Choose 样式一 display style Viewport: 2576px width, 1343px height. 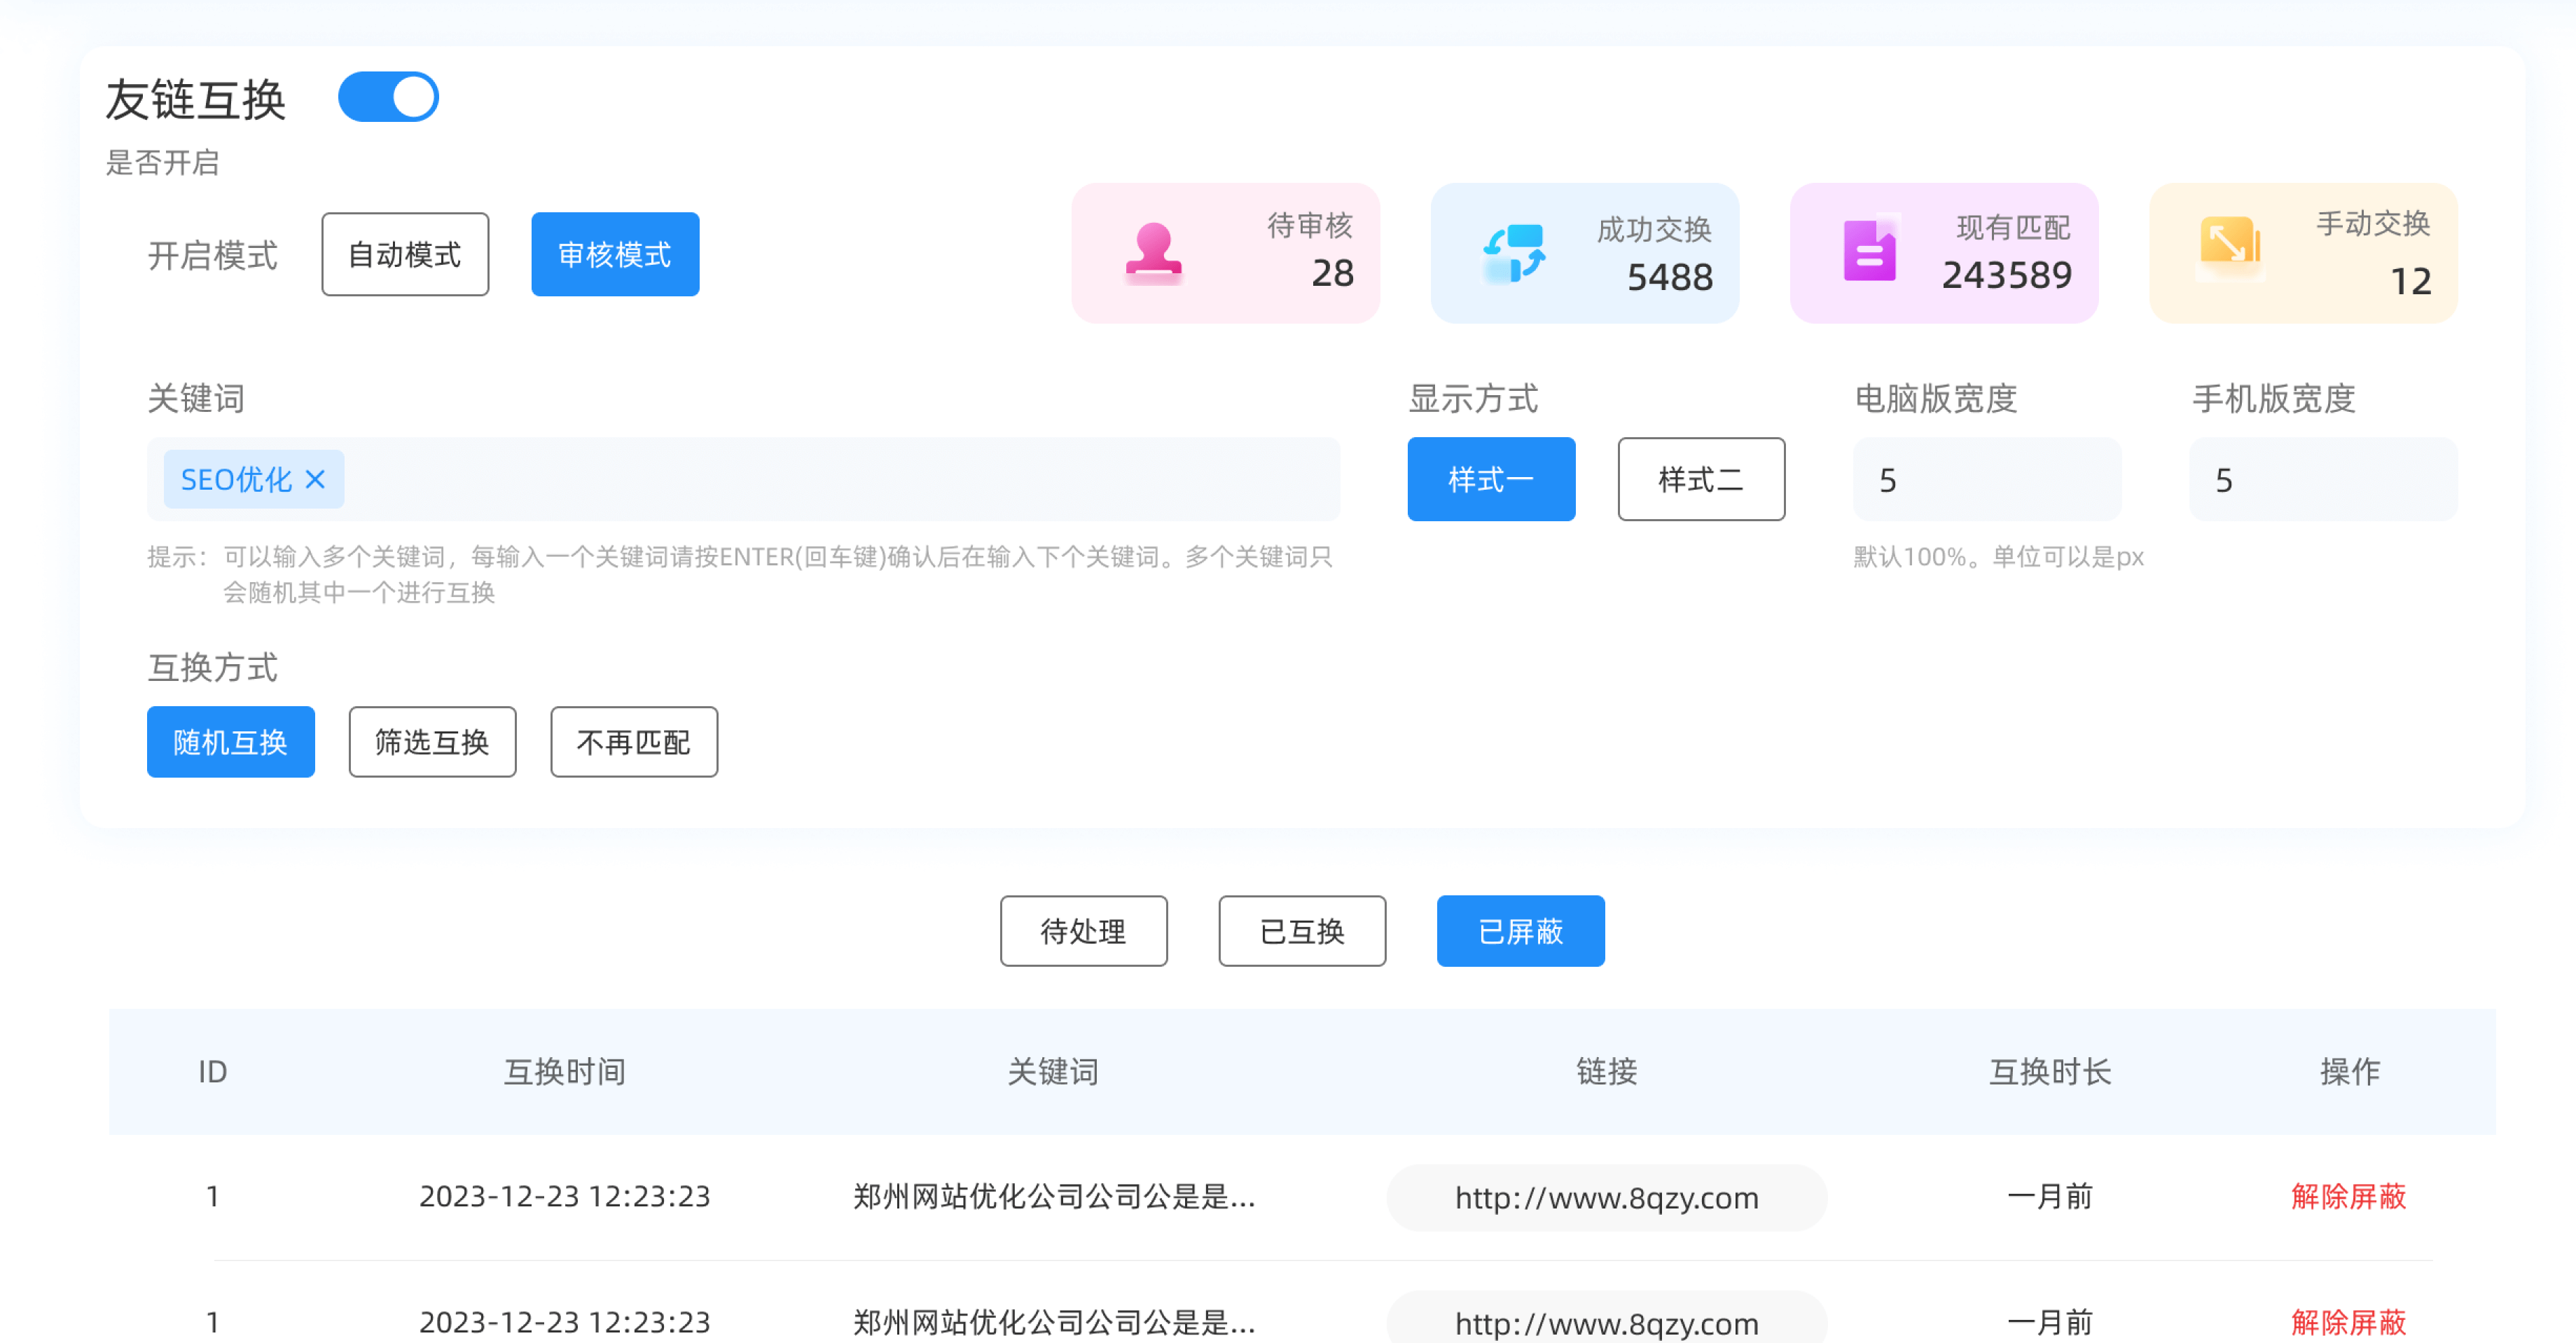1491,479
